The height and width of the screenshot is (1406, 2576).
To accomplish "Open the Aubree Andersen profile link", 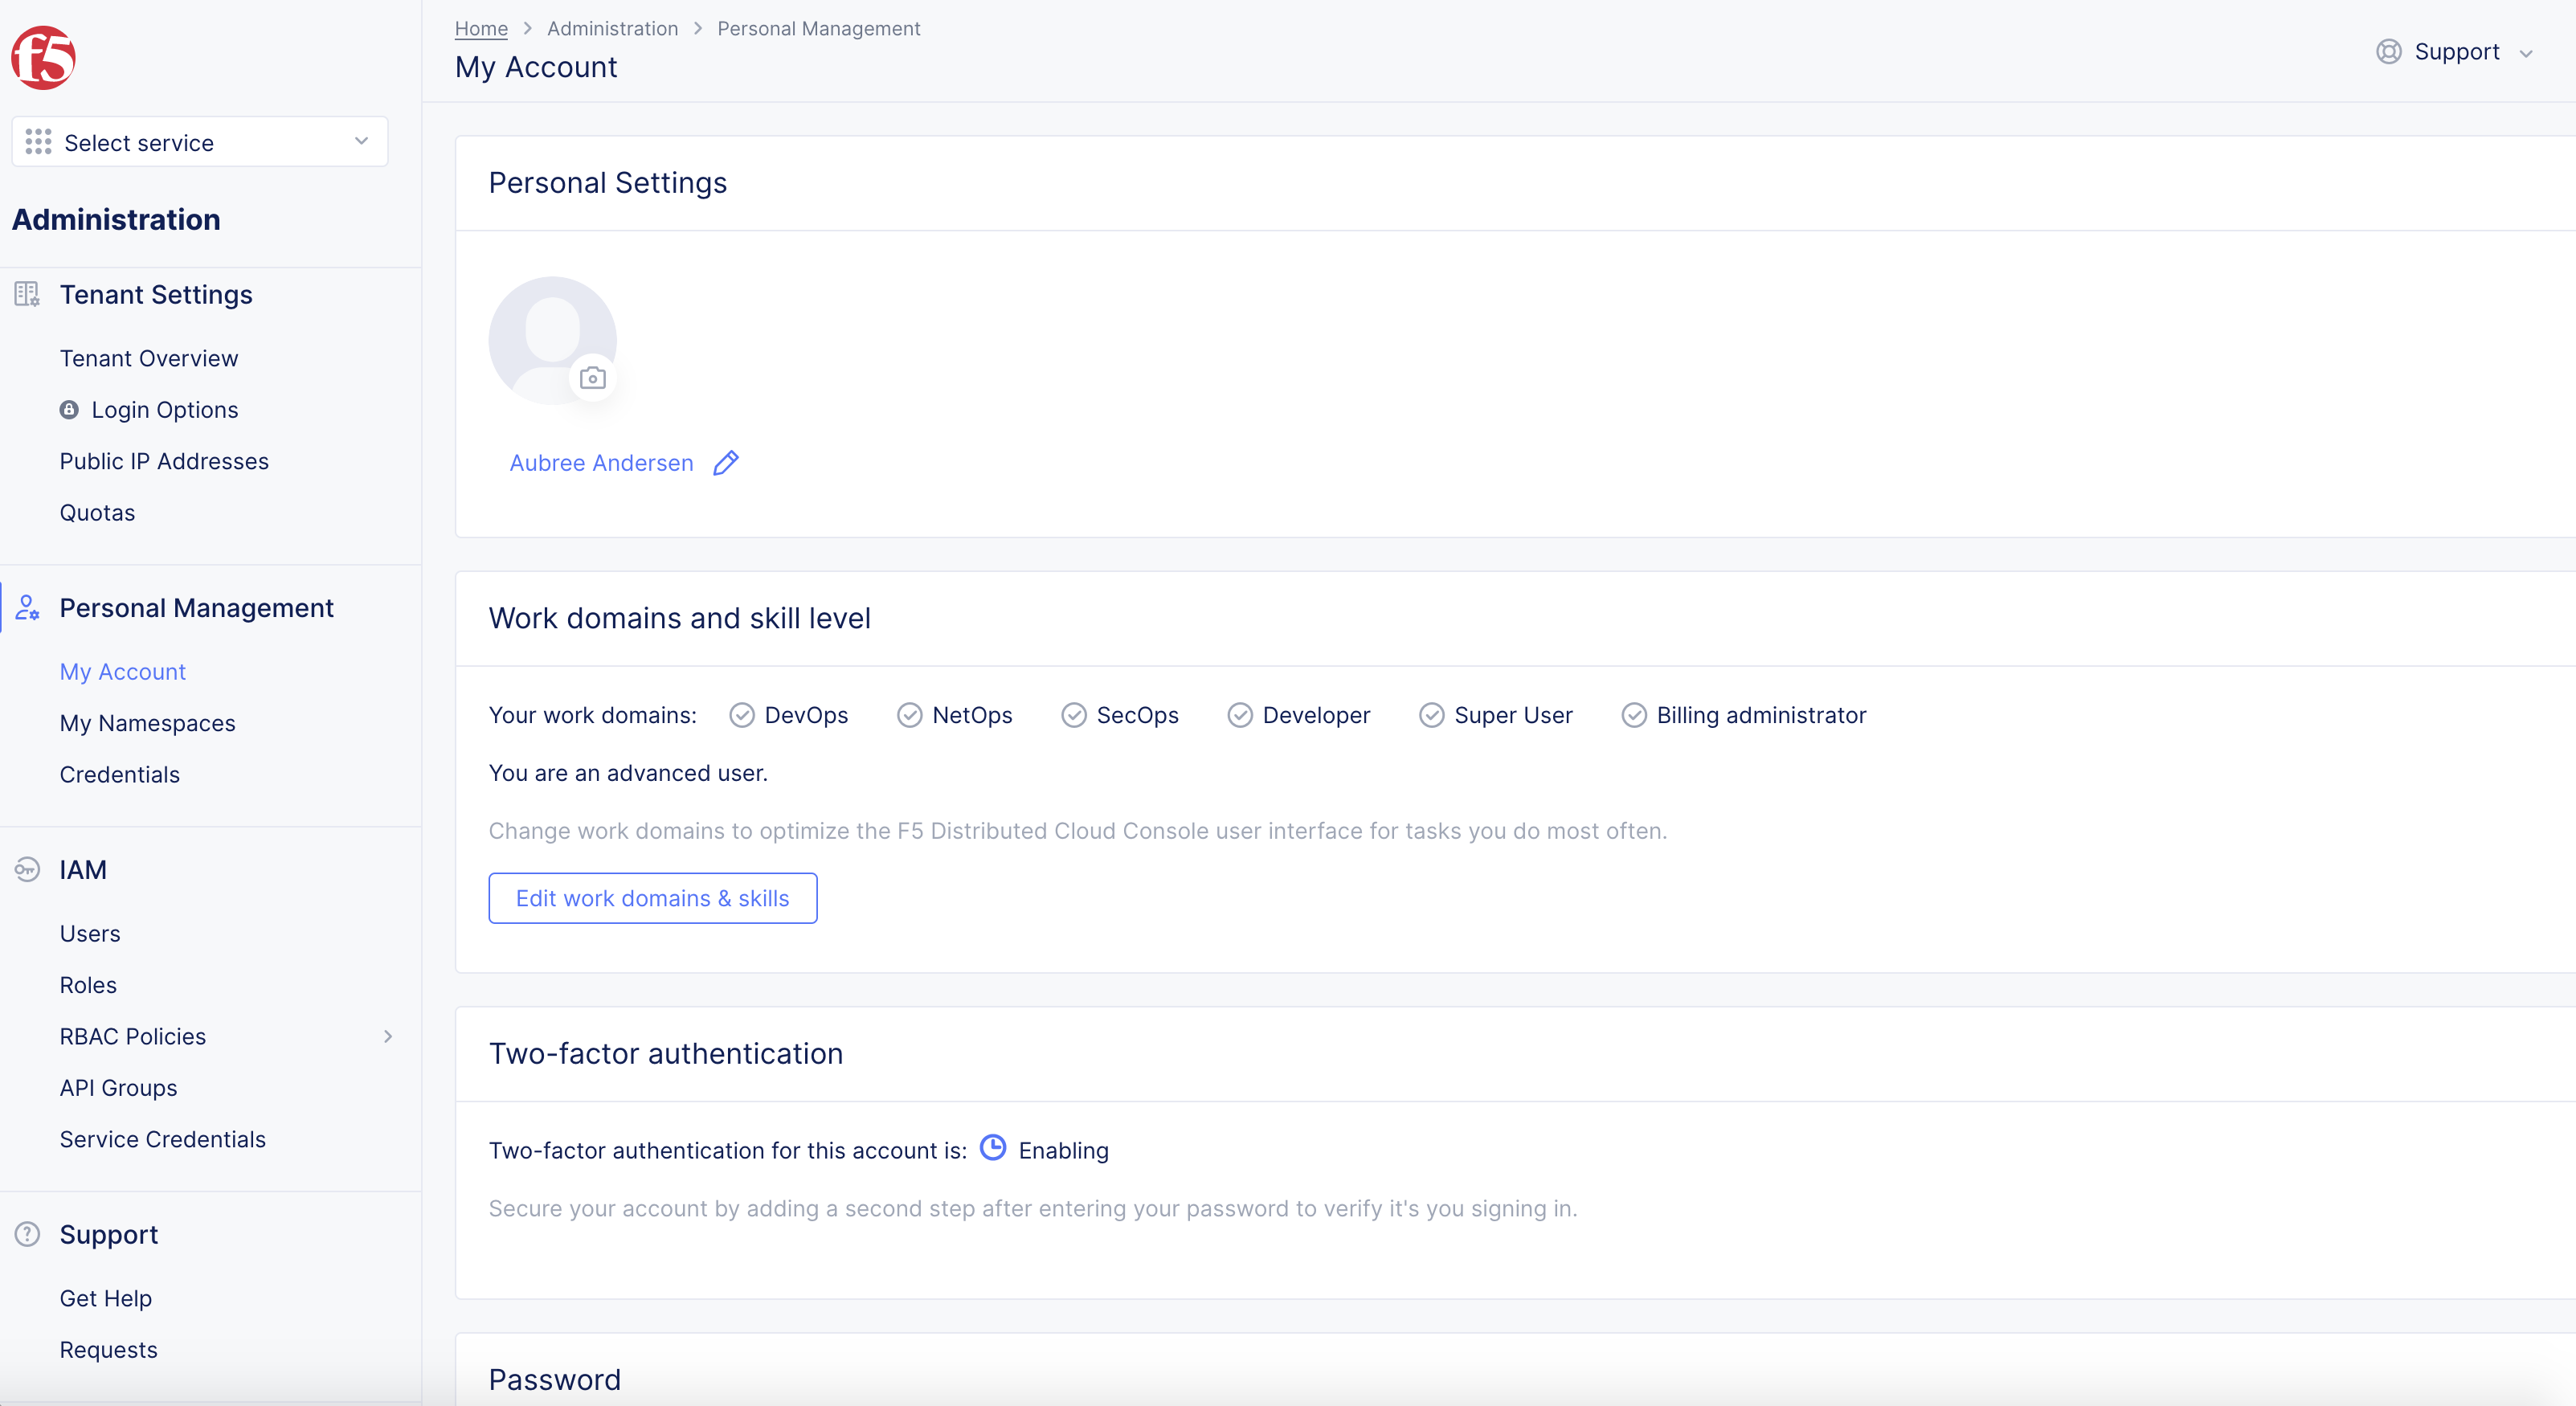I will pyautogui.click(x=601, y=462).
